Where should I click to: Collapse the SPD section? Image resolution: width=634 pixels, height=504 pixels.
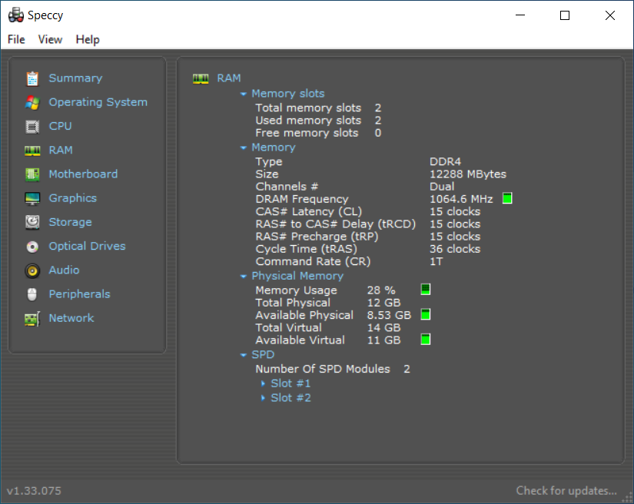click(x=244, y=355)
